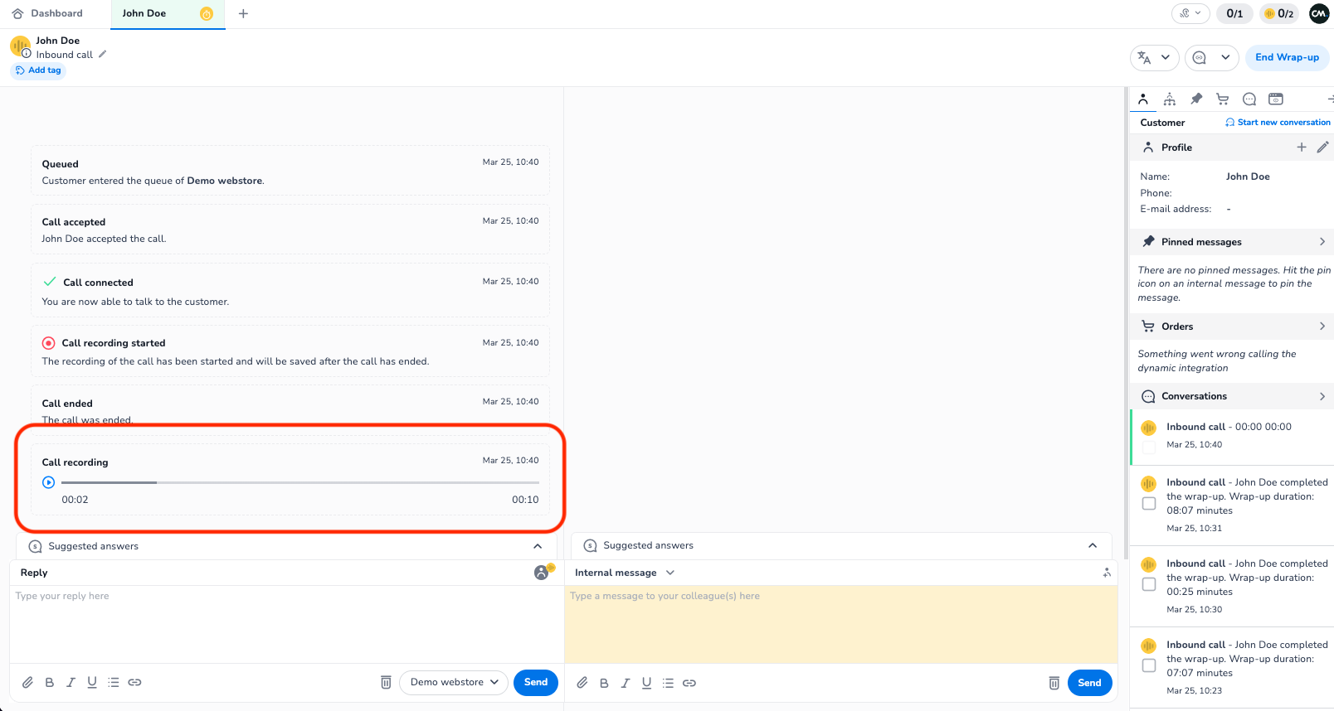
Task: Open a new tab with plus button
Action: click(x=243, y=13)
